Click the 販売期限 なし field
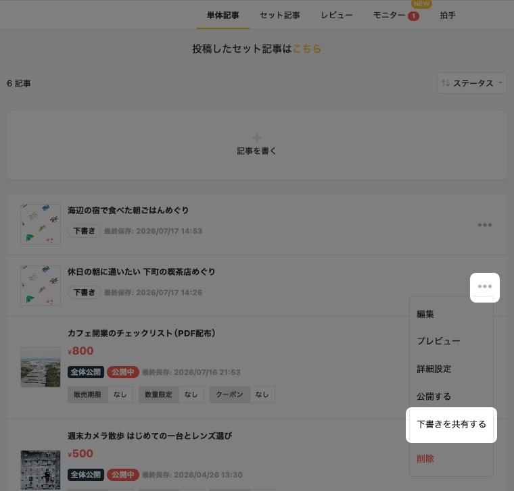This screenshot has width=514, height=491. click(x=100, y=394)
